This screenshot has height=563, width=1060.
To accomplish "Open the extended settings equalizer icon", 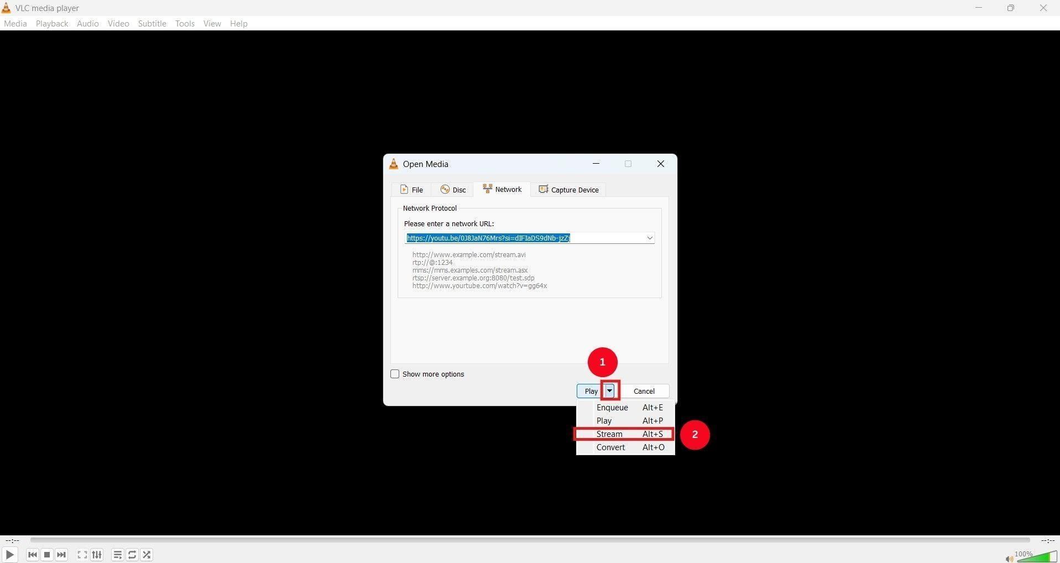I will click(96, 555).
